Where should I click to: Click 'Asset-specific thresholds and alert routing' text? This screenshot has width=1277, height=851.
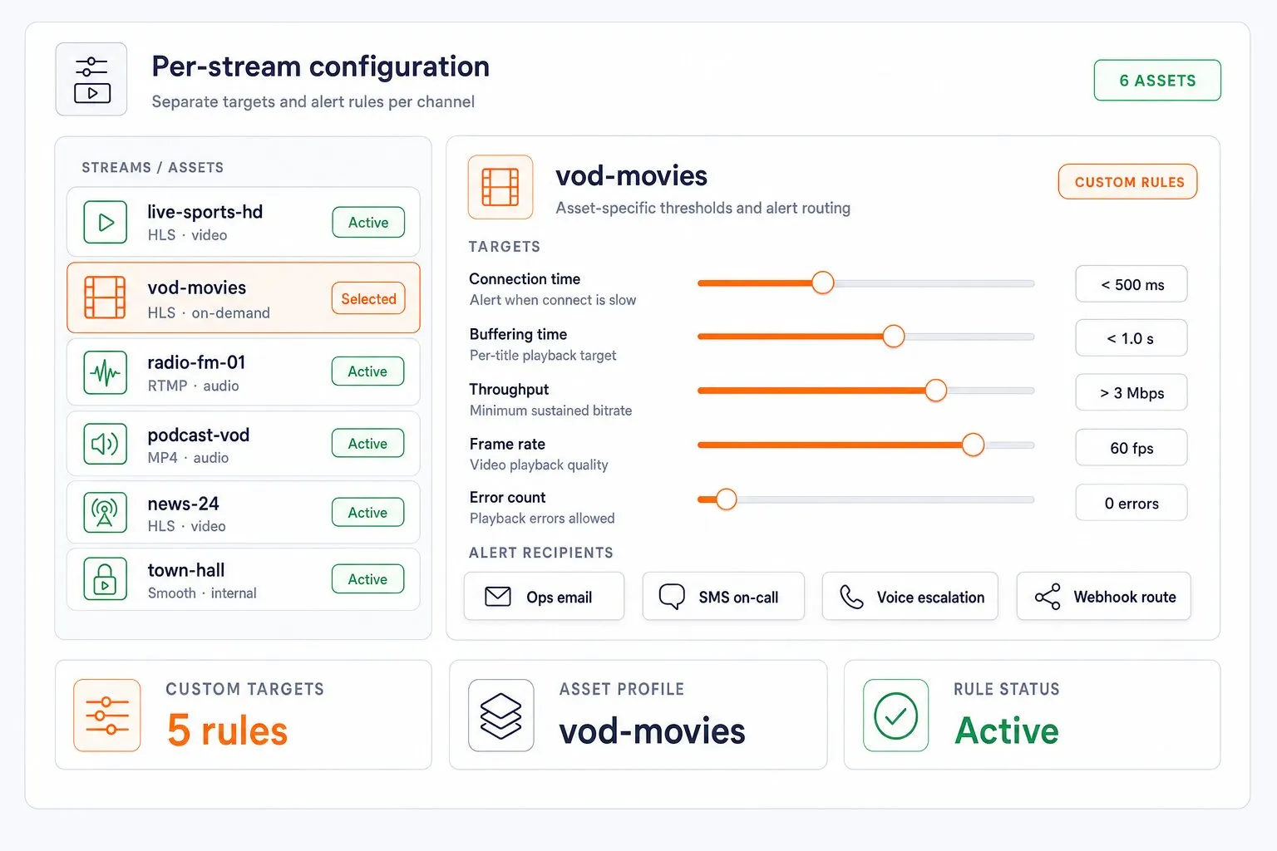703,208
